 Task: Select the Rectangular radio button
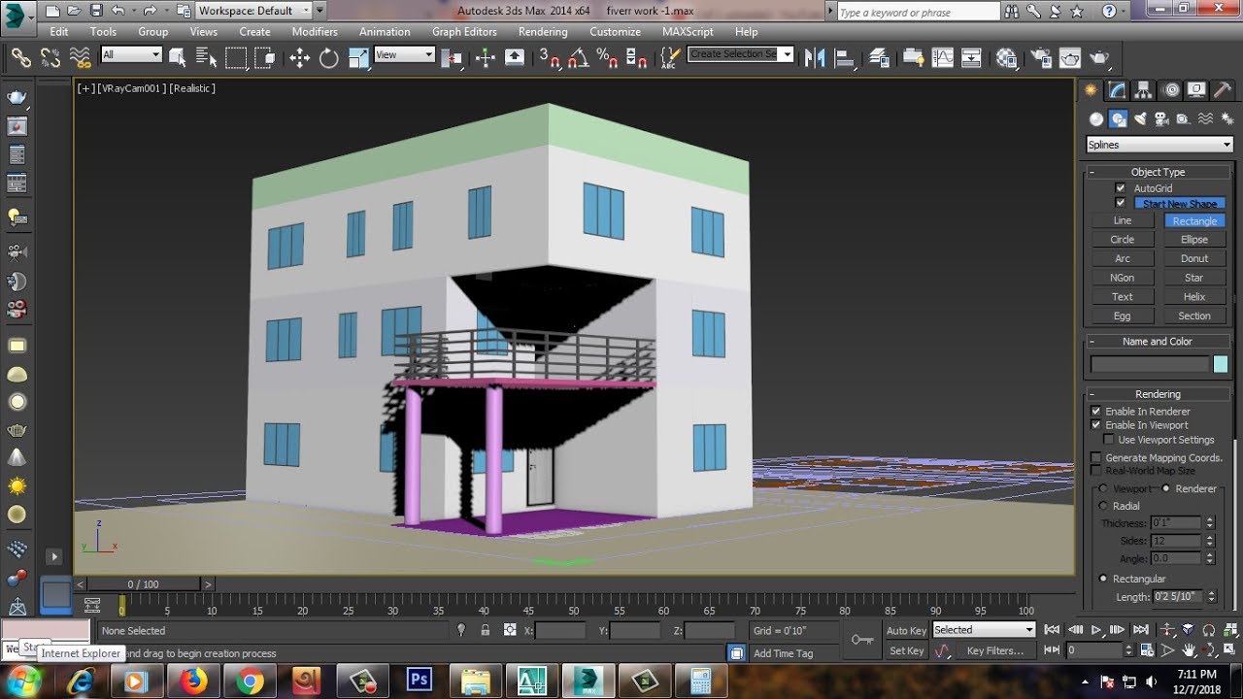(1102, 579)
